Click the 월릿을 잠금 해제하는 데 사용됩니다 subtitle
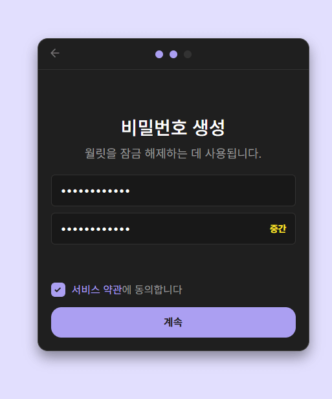This screenshot has height=399, width=332. 173,153
